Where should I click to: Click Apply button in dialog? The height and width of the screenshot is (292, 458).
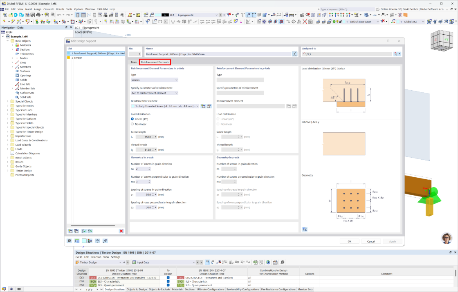click(393, 241)
